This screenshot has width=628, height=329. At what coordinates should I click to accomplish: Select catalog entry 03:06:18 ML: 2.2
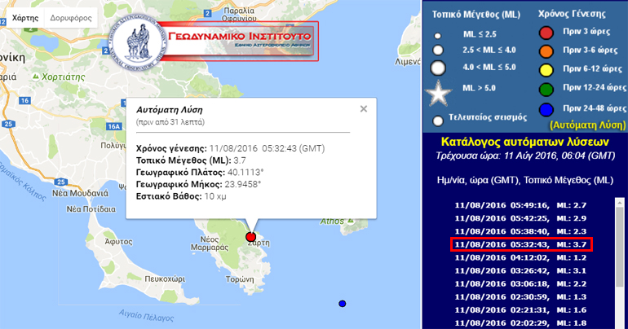point(520,284)
